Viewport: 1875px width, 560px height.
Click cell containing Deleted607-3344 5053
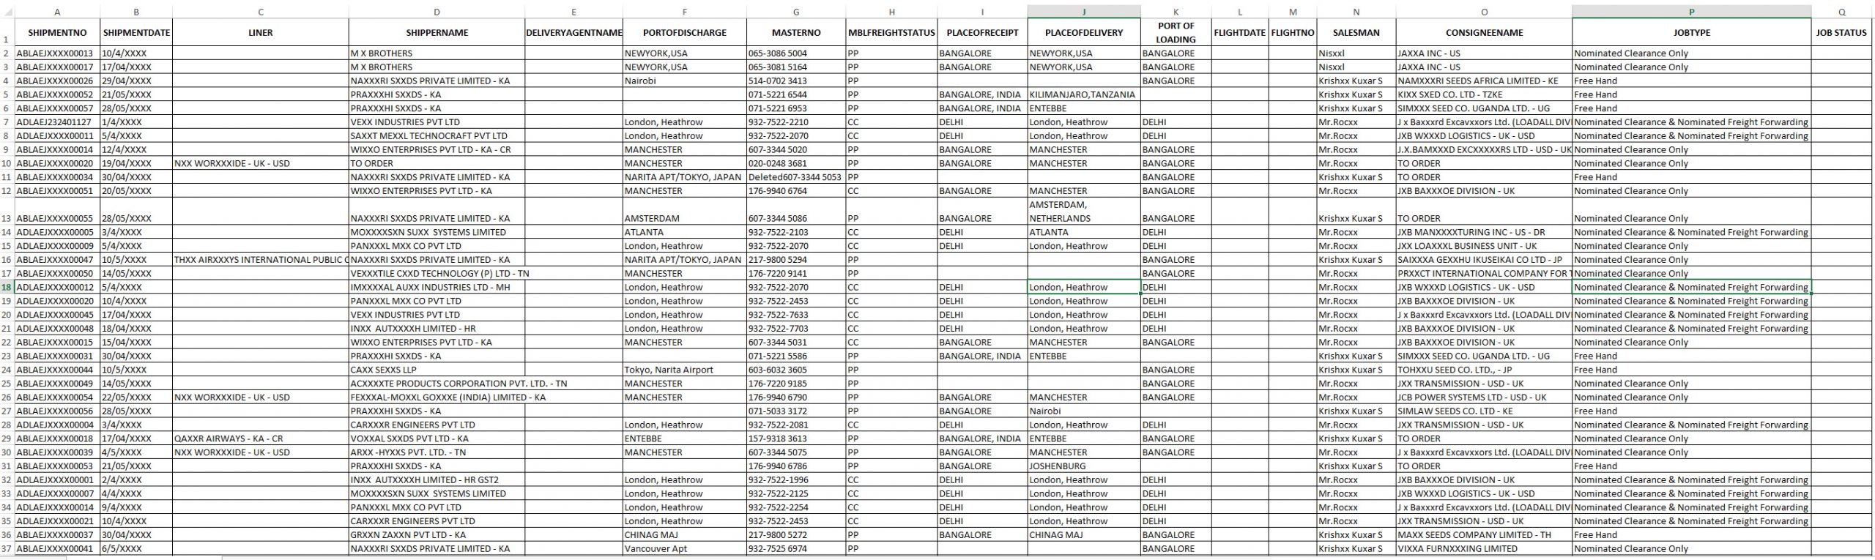795,177
